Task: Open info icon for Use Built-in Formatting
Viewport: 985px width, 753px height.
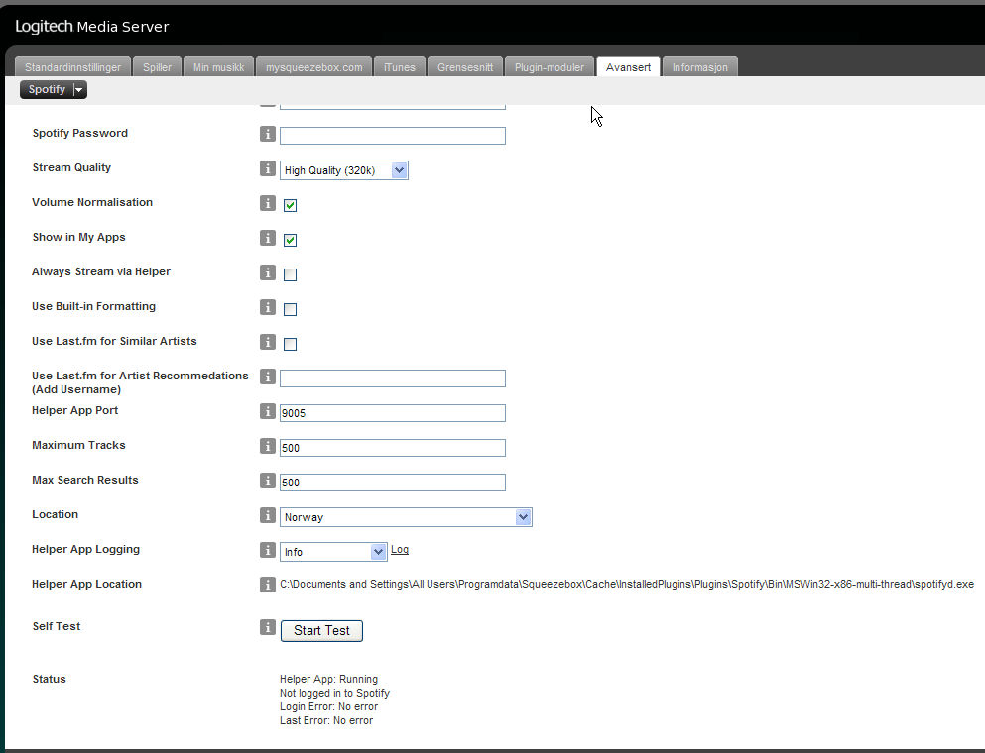Action: [x=268, y=307]
